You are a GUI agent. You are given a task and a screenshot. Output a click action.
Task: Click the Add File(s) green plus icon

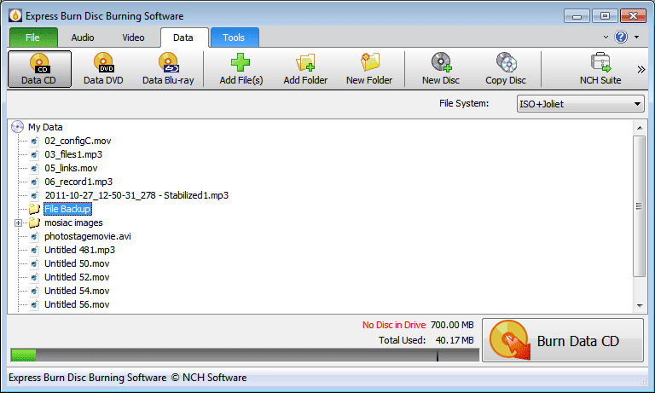click(241, 64)
